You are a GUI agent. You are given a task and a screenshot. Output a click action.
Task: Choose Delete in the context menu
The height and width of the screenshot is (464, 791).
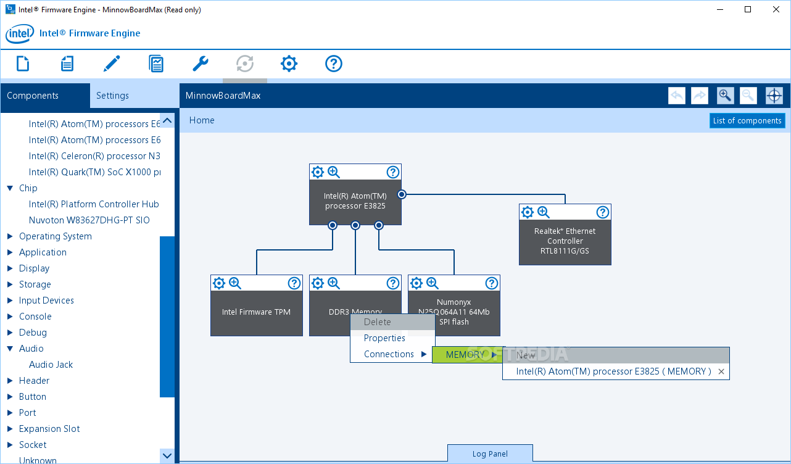(x=392, y=322)
